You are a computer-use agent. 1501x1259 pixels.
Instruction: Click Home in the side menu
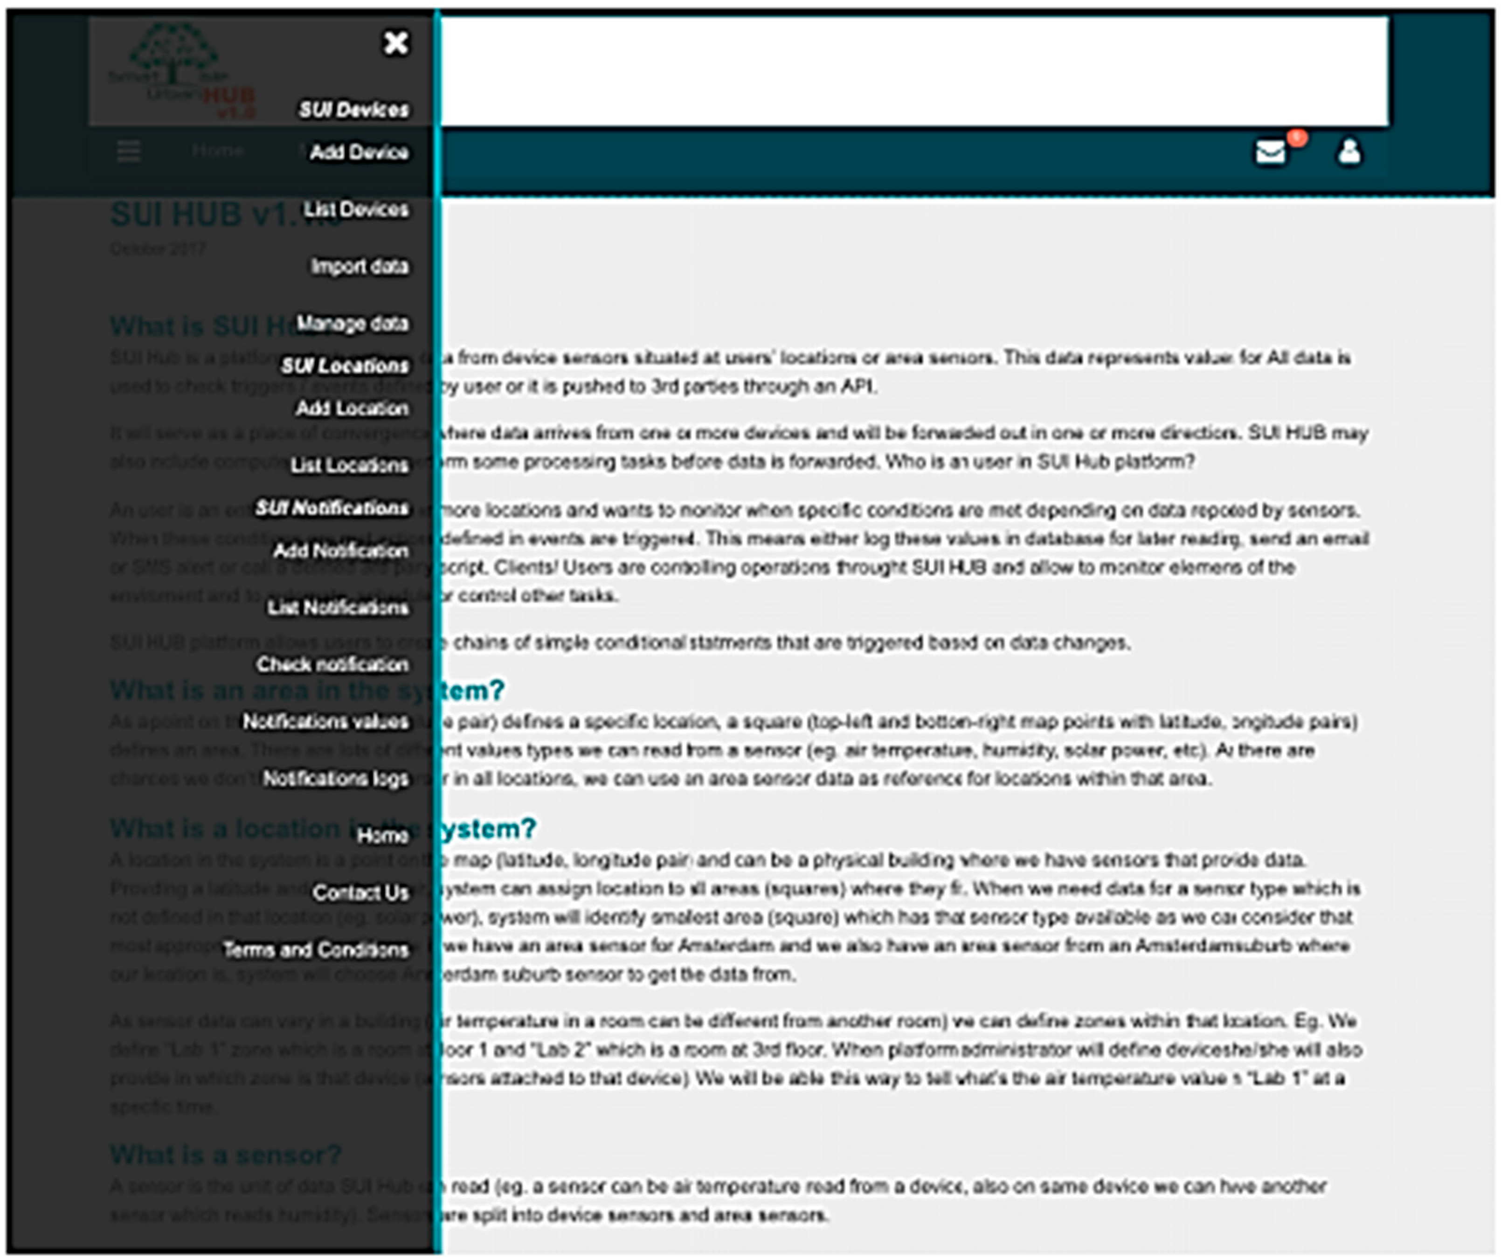point(383,836)
